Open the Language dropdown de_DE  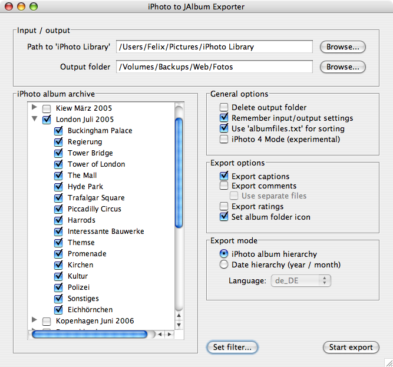tap(300, 280)
